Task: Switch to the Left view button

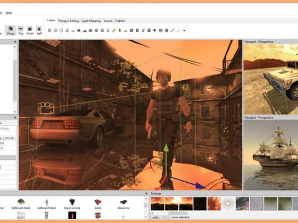Action: (39, 31)
